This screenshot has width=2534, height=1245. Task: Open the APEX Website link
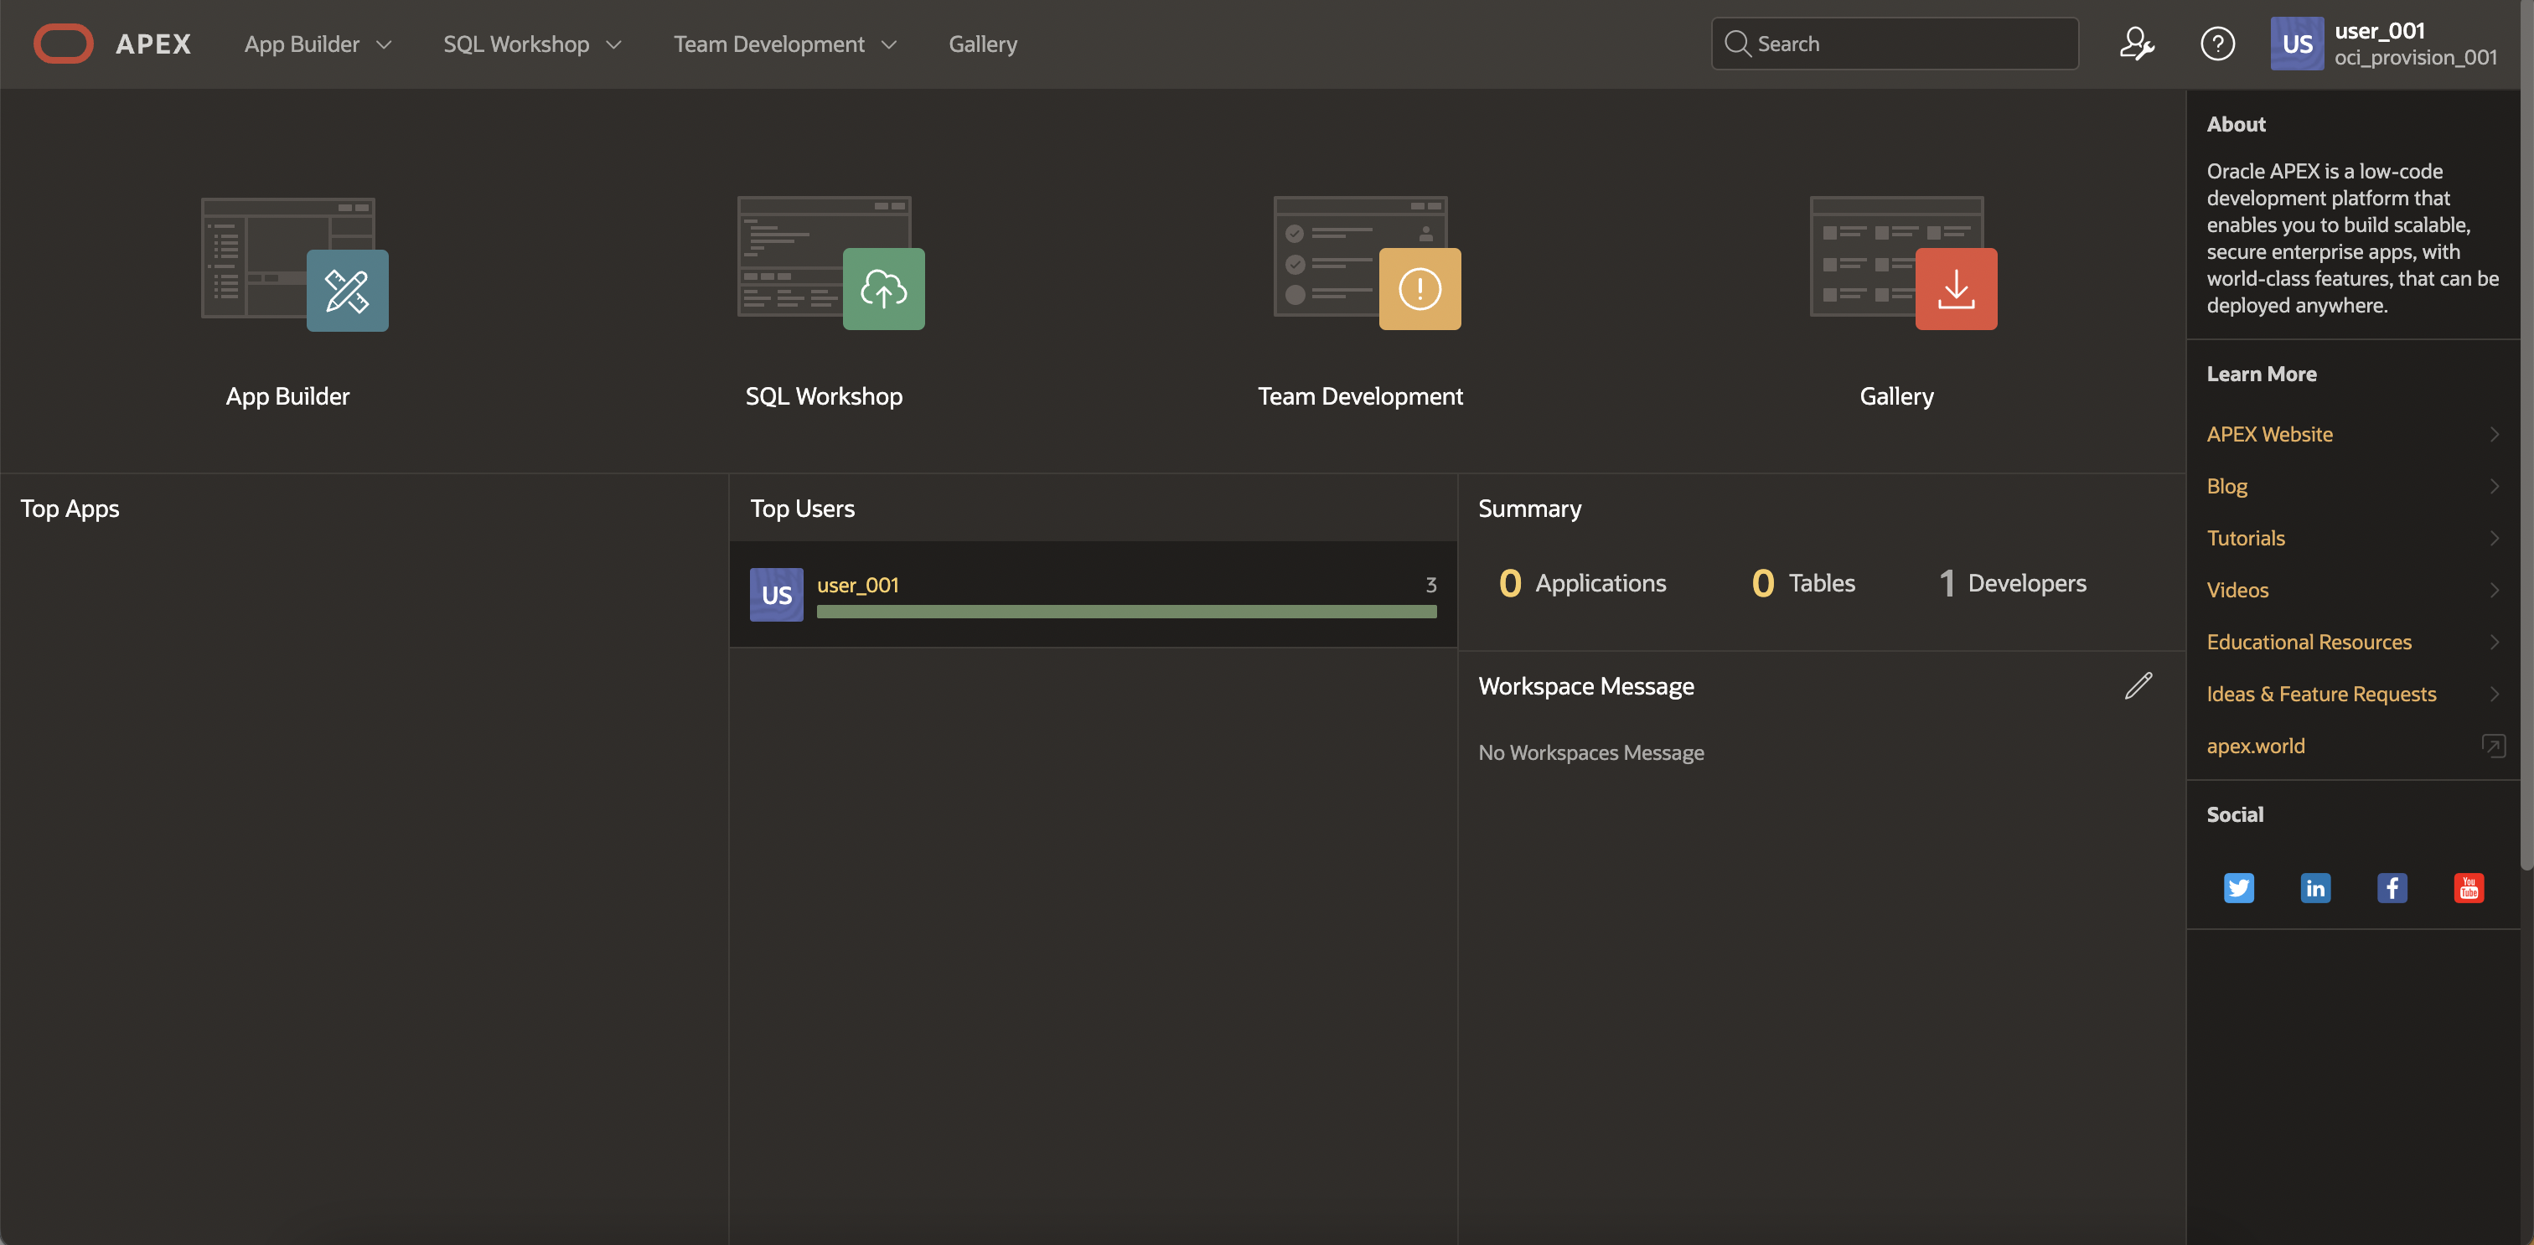[x=2268, y=434]
